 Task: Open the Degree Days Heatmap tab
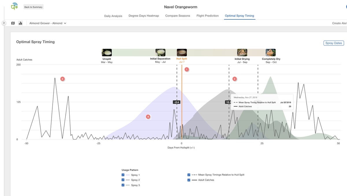tap(144, 16)
